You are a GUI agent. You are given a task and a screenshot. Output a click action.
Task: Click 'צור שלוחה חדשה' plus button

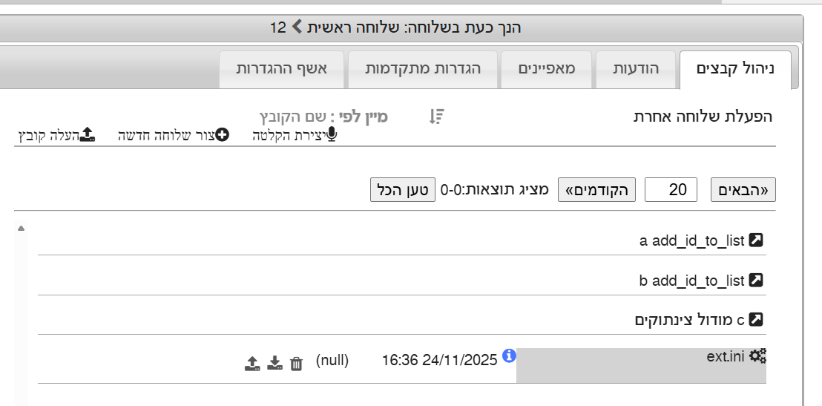222,135
